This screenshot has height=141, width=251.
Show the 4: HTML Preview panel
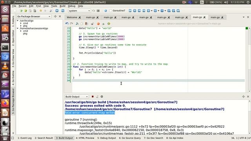click(x=85, y=138)
